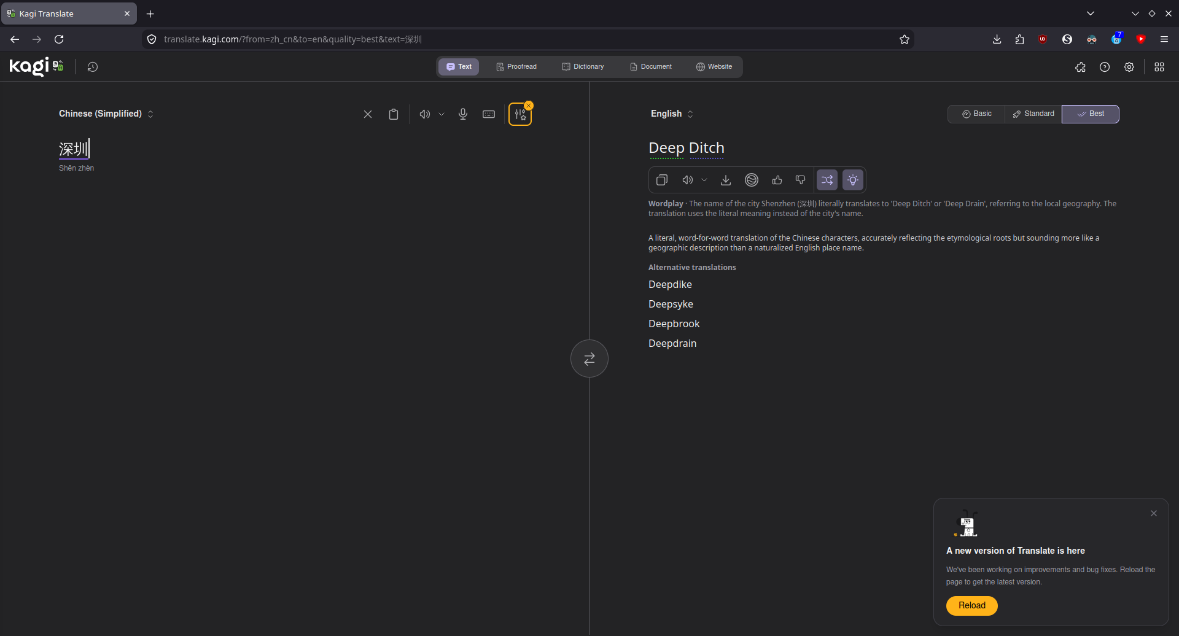This screenshot has width=1179, height=636.
Task: Open help question mark icon
Action: click(1105, 67)
